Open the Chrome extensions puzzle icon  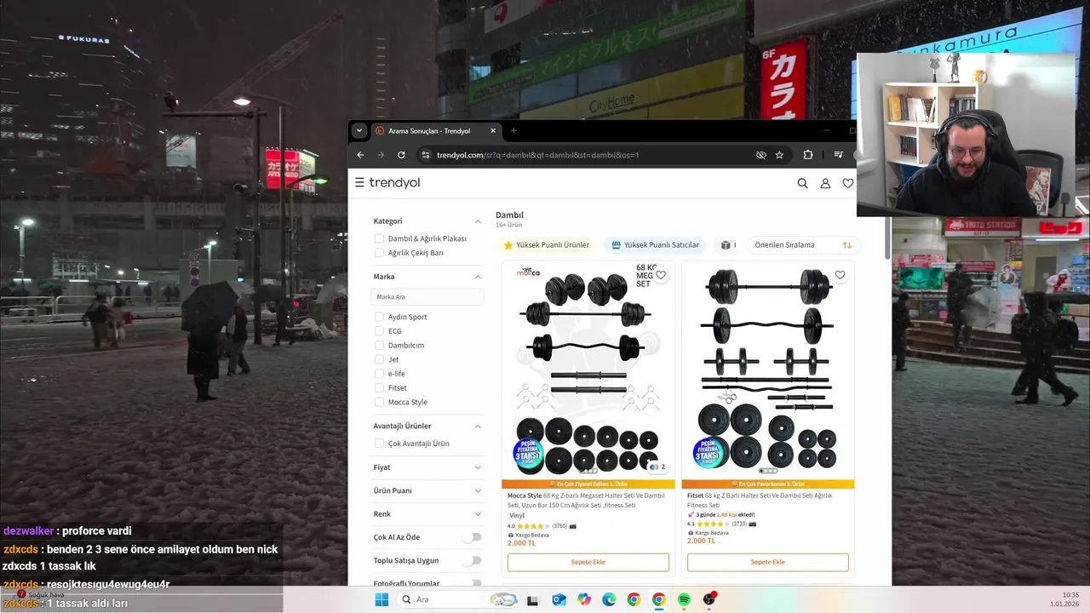point(808,155)
